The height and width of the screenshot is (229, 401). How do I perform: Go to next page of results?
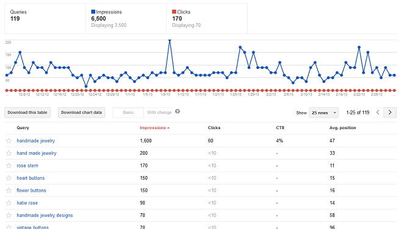[390, 113]
